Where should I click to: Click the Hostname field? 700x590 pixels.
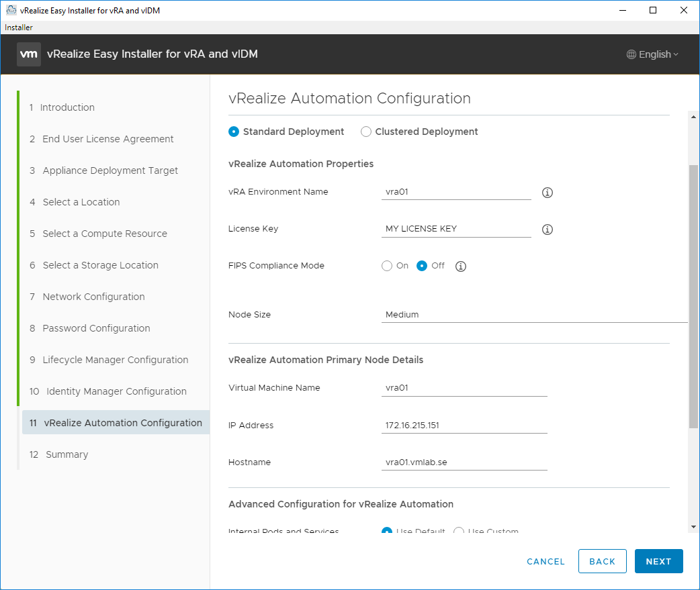point(464,462)
